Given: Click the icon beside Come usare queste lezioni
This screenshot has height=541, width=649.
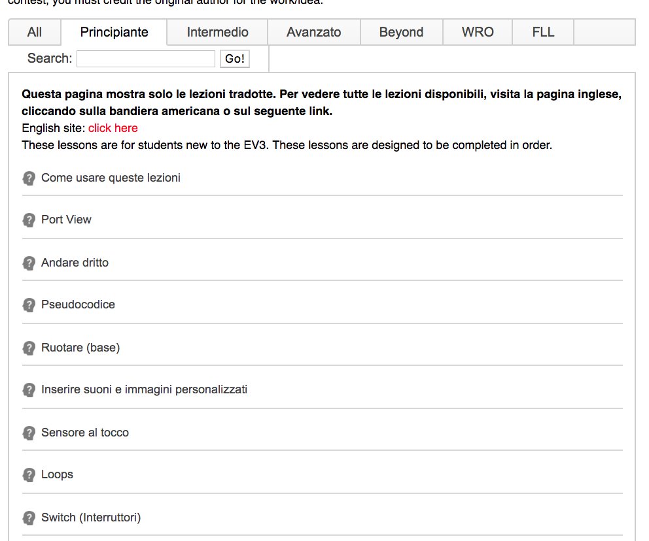Looking at the screenshot, I should (x=29, y=178).
